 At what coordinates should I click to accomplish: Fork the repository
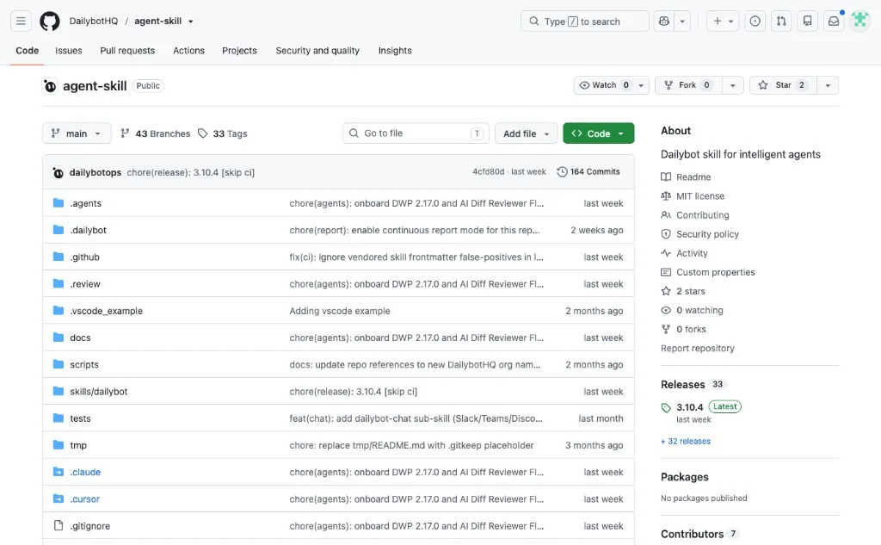(x=688, y=85)
